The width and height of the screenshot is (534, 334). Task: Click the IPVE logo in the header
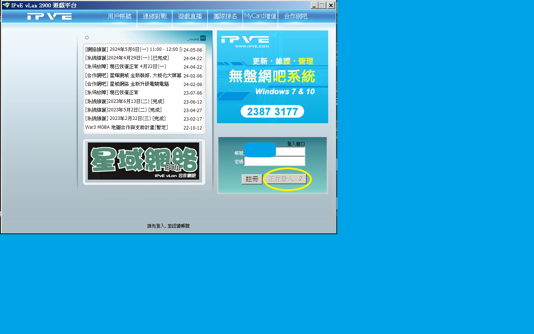coord(49,16)
